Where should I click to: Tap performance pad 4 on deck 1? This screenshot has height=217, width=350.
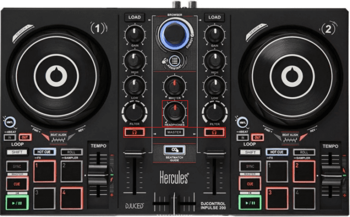point(71,199)
